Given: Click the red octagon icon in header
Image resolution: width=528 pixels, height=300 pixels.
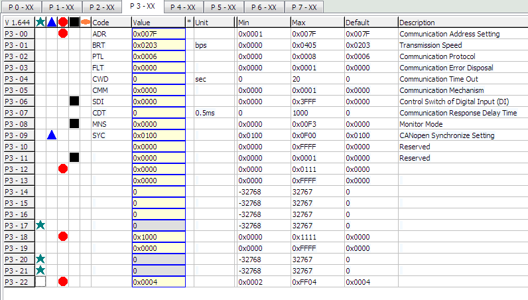Looking at the screenshot, I should pos(63,23).
